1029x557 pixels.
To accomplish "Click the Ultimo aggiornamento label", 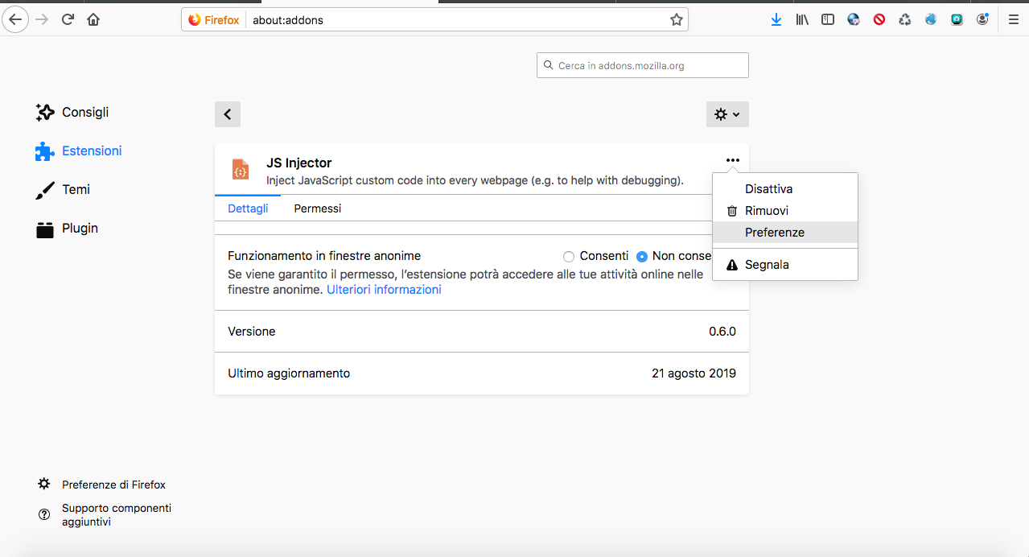I will point(289,373).
